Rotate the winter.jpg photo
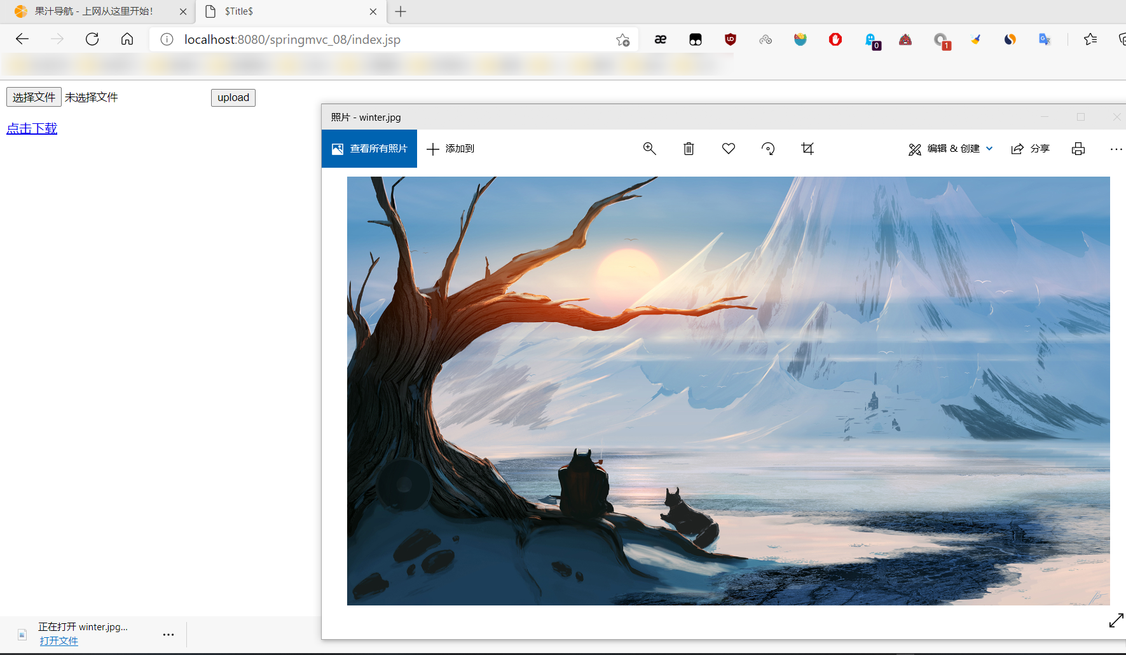1126x655 pixels. pyautogui.click(x=768, y=149)
